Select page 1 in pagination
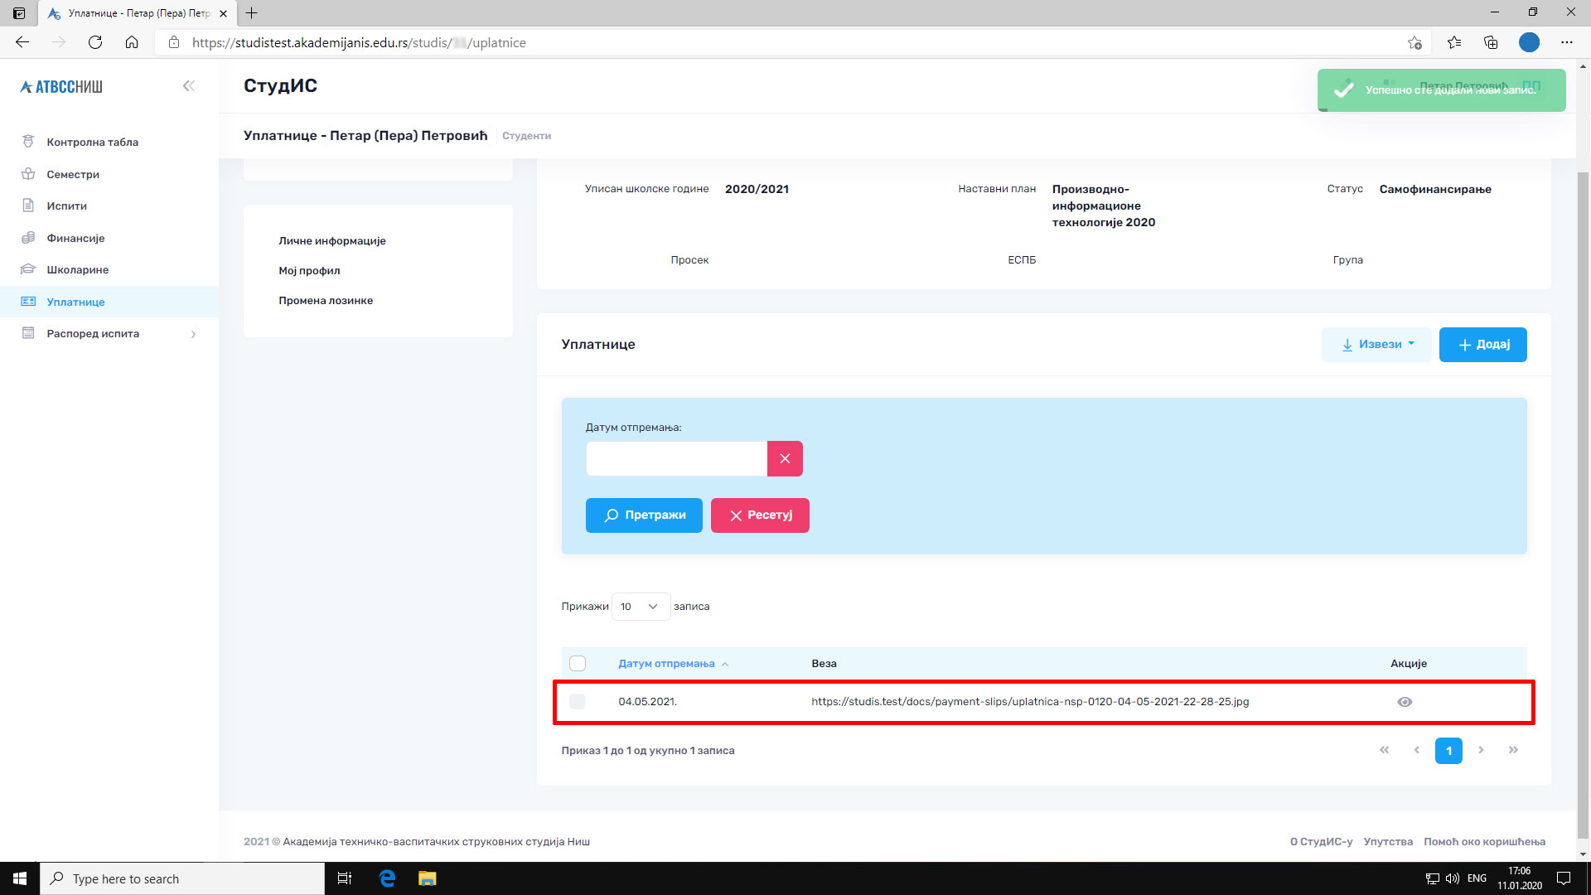 [x=1448, y=751]
